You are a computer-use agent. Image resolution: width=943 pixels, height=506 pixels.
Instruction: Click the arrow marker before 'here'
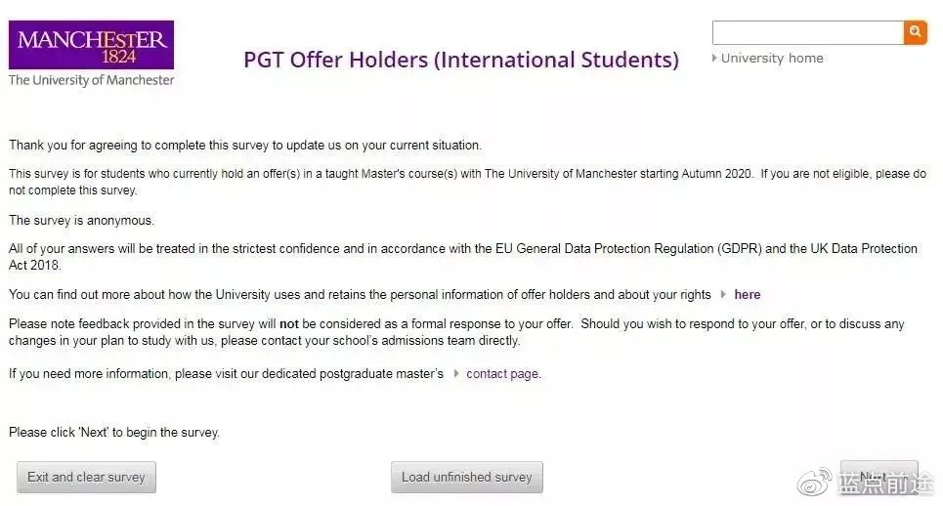(723, 294)
